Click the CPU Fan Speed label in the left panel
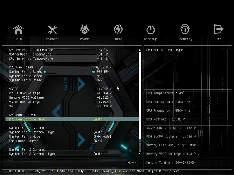Screen dimensions: 234x175 pos(21,67)
